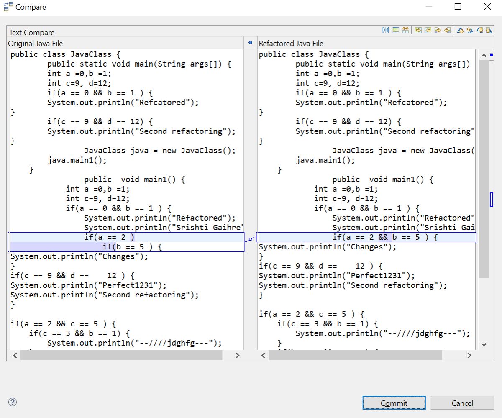Open the help question mark icon
The height and width of the screenshot is (418, 502).
(13, 402)
